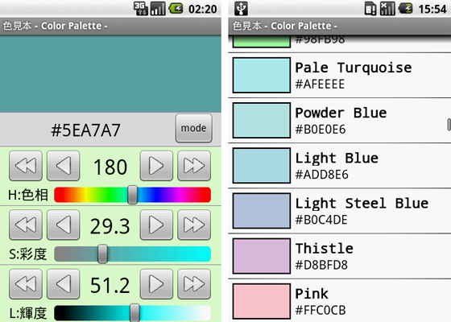
Task: Tap the no-signal icon beside 15:54
Action: (x=387, y=9)
